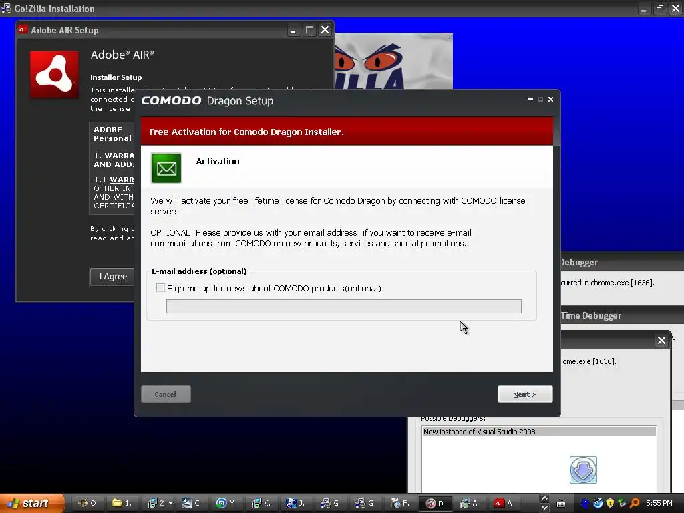This screenshot has height=513, width=684.
Task: Close the Just-In-Time Debugger dialog
Action: click(661, 340)
